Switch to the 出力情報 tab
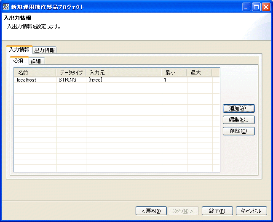This screenshot has height=222, width=273. click(45, 50)
